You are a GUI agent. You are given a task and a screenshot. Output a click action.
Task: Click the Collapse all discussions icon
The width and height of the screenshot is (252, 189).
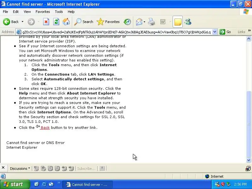tap(57, 169)
